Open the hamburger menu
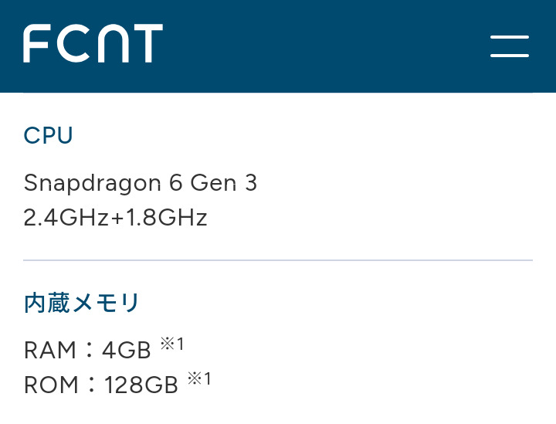 [510, 46]
